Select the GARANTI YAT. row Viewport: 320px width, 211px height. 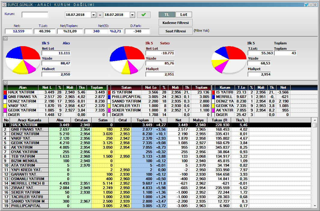157,174
